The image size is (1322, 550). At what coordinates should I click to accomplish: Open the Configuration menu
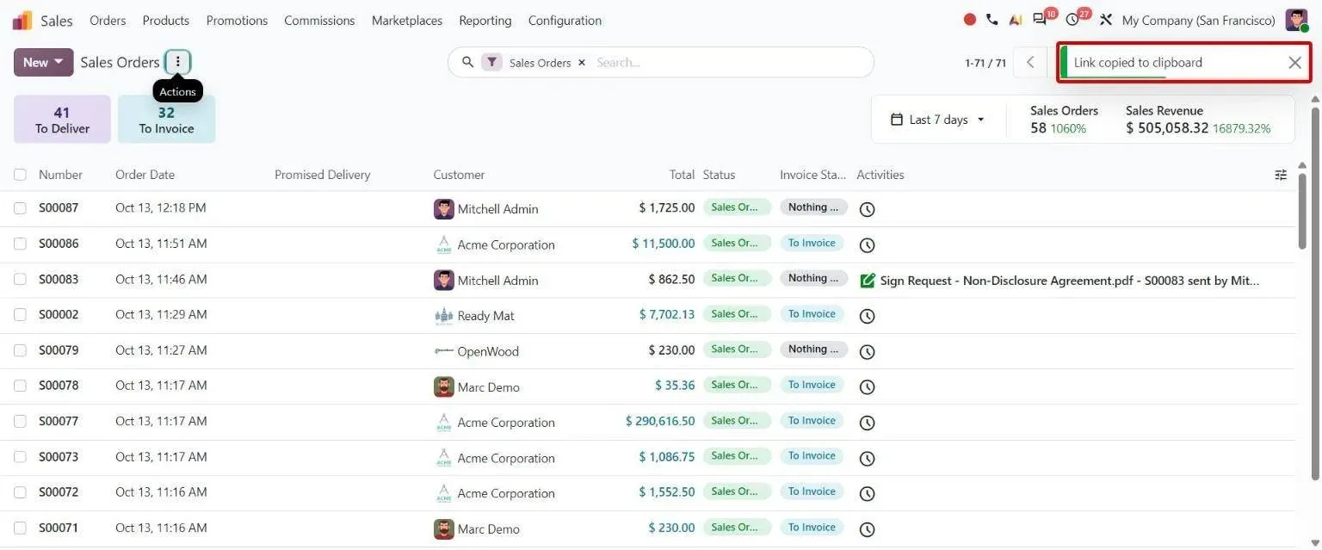coord(565,20)
